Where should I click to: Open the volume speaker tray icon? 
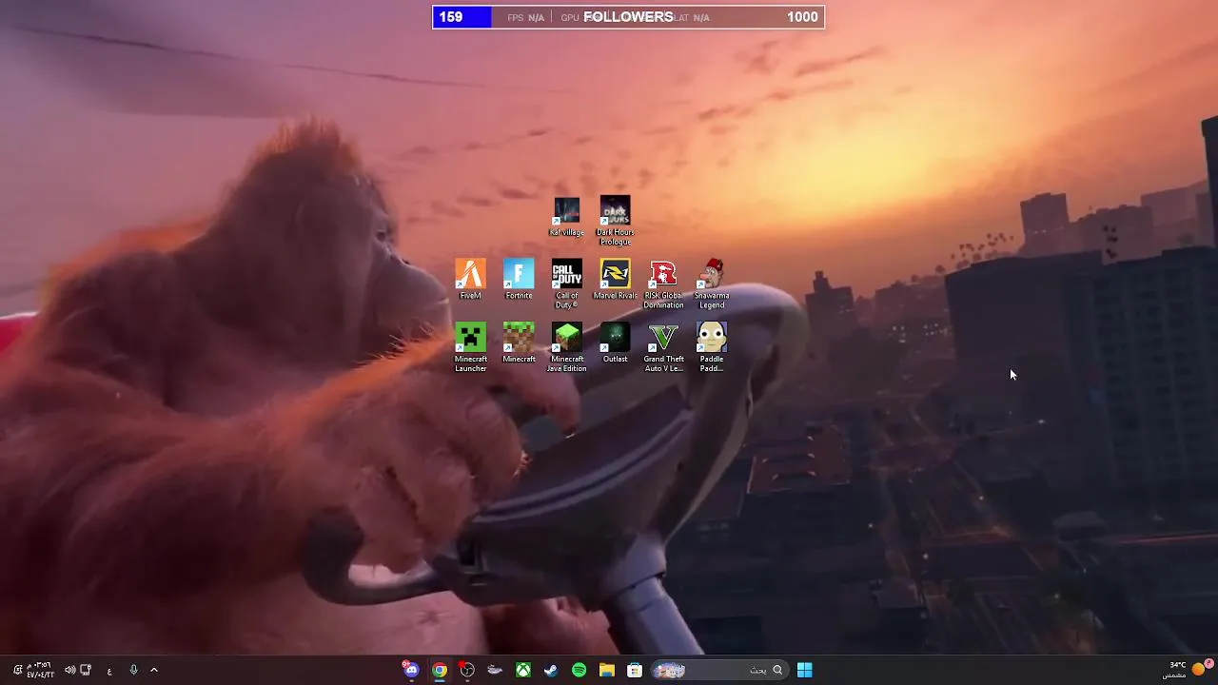coord(69,670)
